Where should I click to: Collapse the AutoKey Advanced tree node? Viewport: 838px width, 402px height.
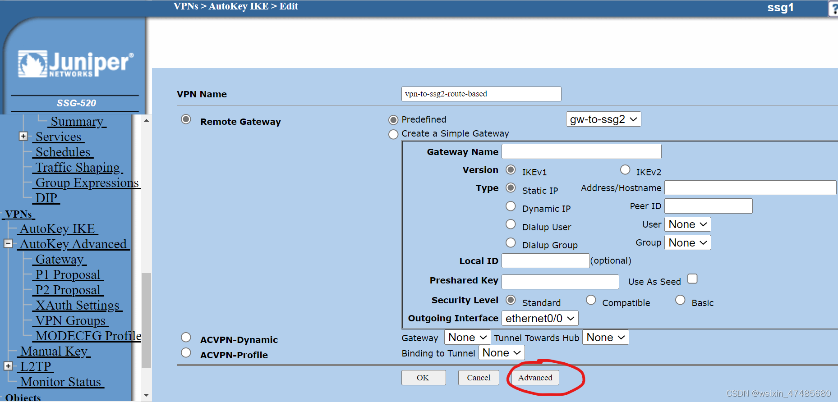tap(8, 243)
